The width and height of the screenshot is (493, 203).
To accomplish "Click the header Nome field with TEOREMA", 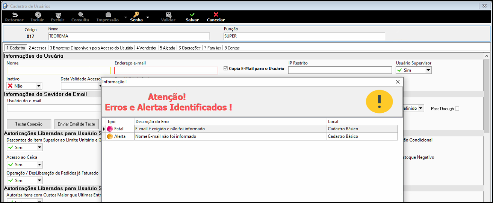I will [x=129, y=36].
